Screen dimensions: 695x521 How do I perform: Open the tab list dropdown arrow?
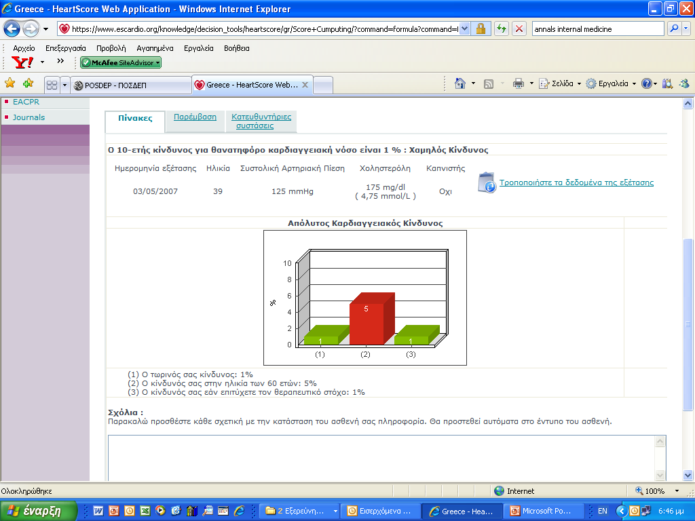[64, 85]
